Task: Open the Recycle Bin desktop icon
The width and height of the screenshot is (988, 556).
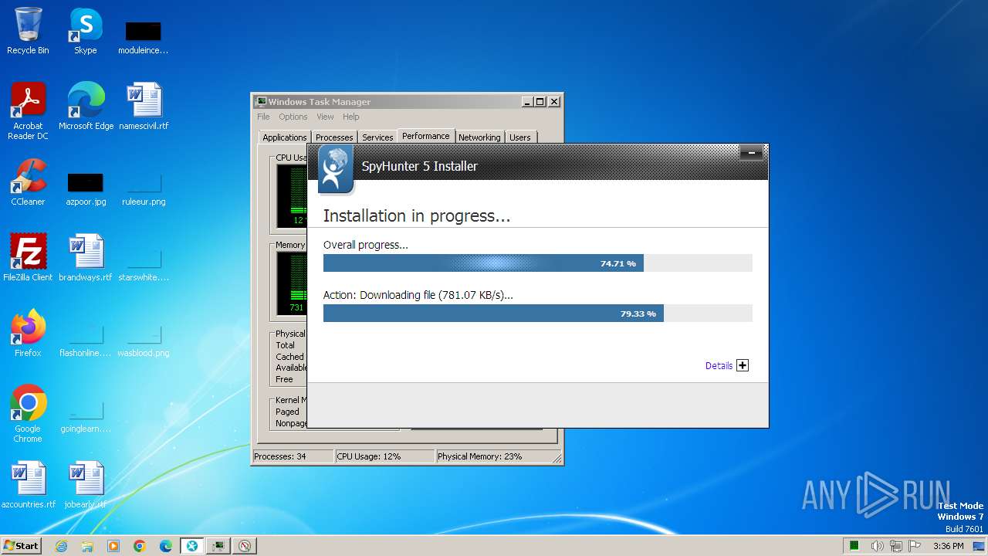Action: pos(28,31)
